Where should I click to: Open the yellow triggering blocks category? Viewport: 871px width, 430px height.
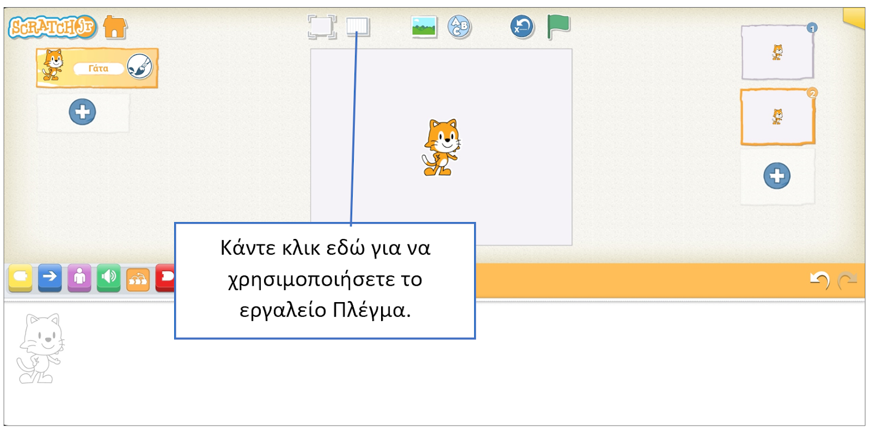tap(21, 278)
